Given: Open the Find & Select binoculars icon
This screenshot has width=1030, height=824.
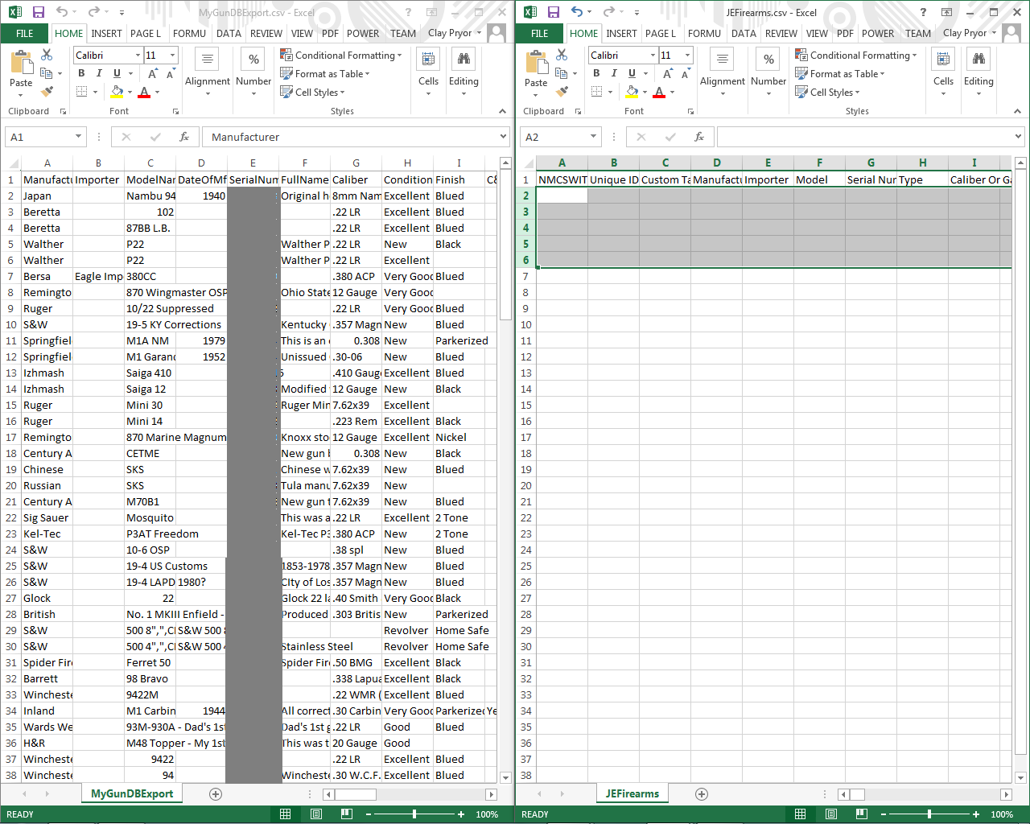Looking at the screenshot, I should (x=463, y=59).
